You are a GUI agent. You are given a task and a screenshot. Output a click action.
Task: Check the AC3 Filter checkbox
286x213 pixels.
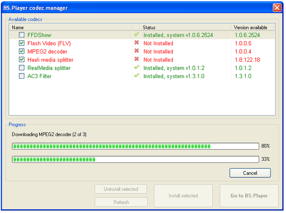[x=21, y=76]
